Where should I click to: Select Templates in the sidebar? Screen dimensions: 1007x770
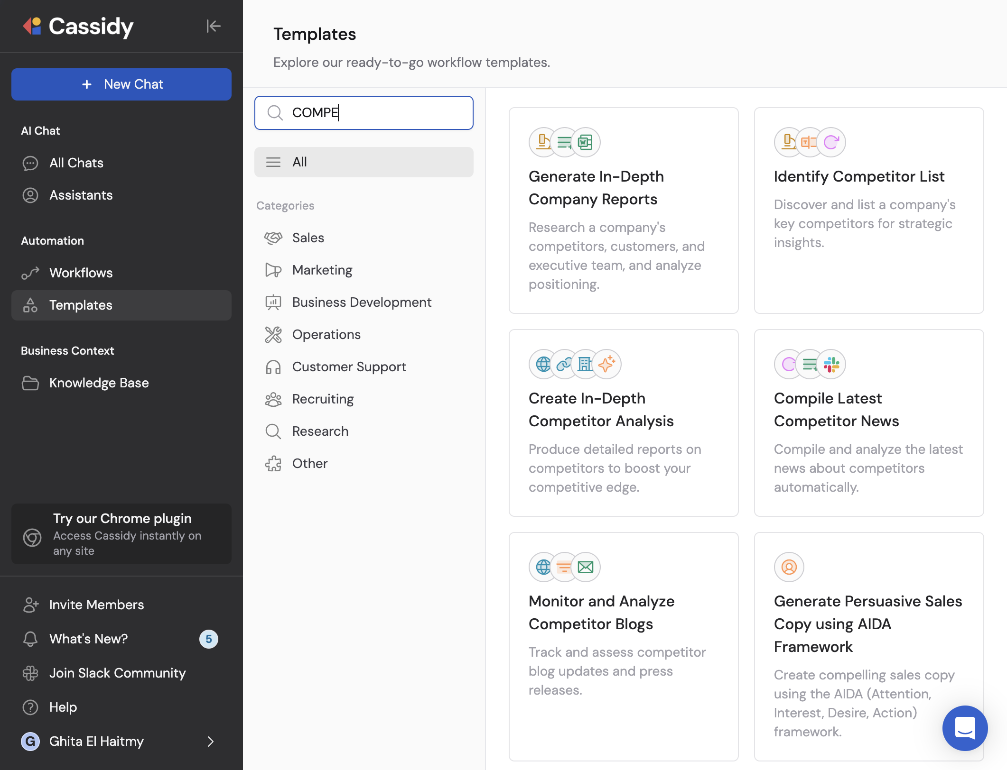coord(121,305)
